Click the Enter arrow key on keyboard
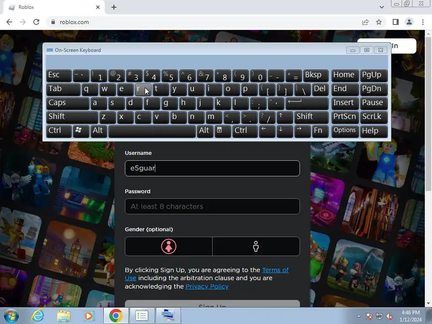 (x=307, y=103)
